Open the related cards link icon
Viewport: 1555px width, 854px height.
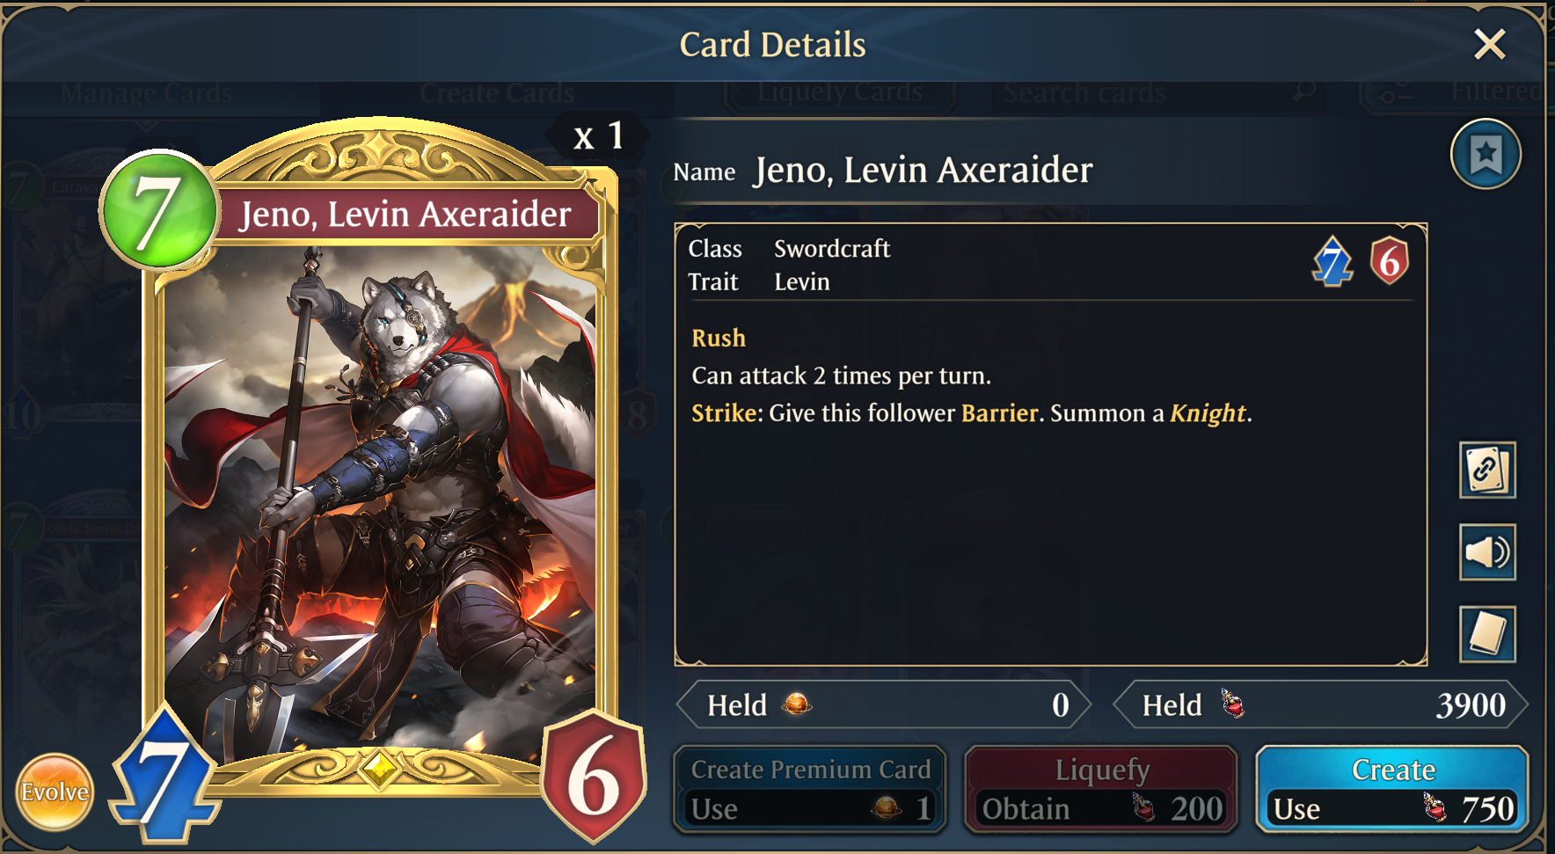coord(1487,471)
